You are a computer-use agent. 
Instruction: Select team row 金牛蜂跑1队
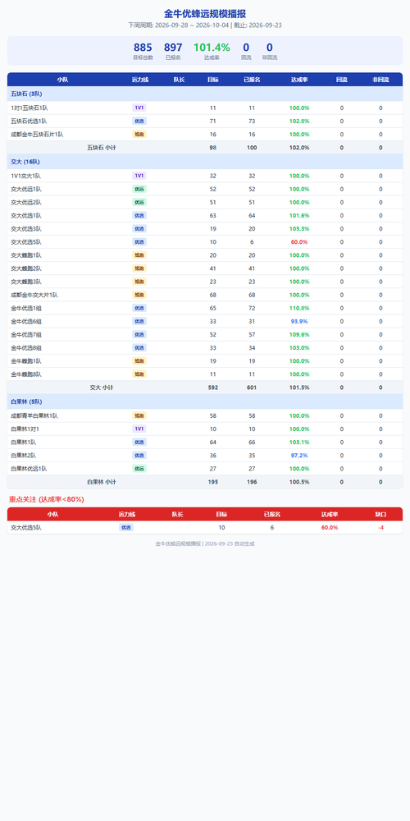205,360
